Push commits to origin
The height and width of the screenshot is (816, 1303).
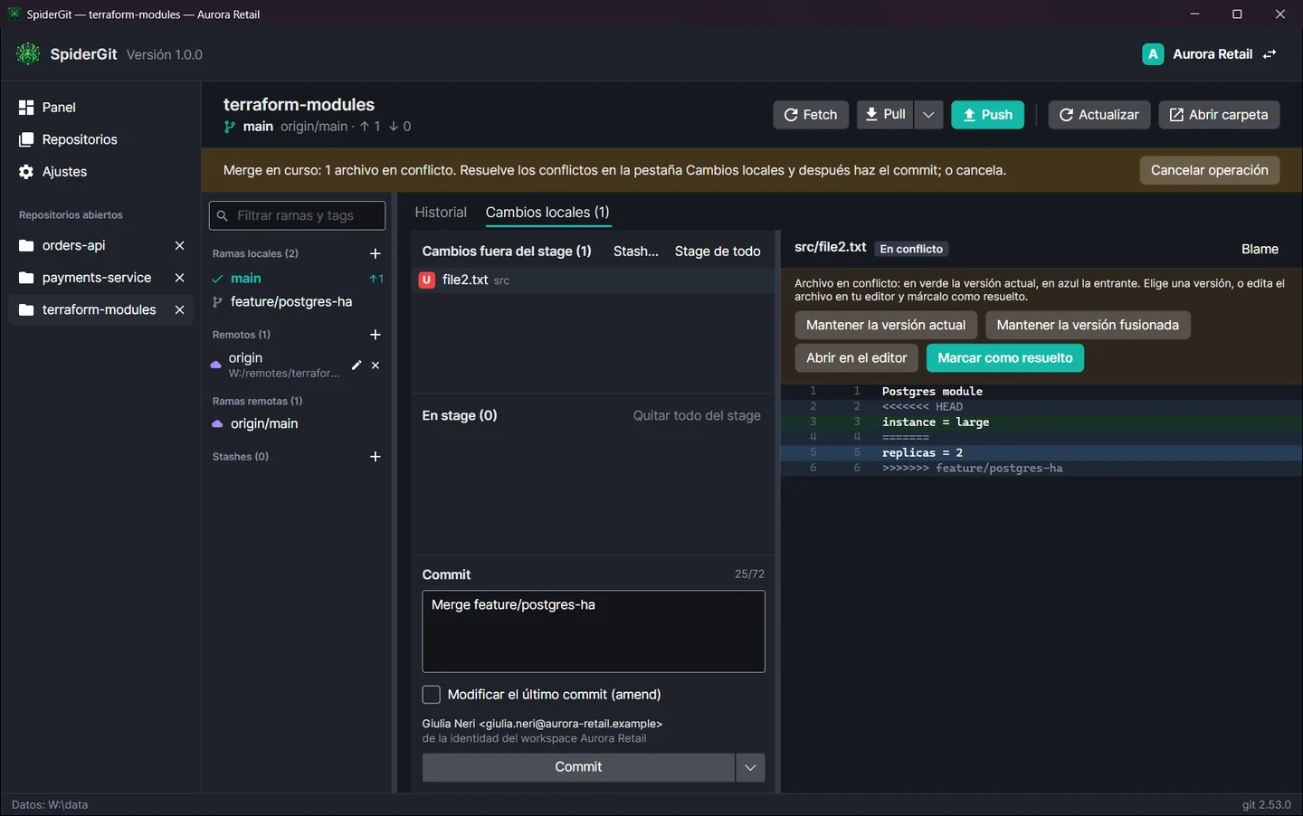tap(987, 115)
